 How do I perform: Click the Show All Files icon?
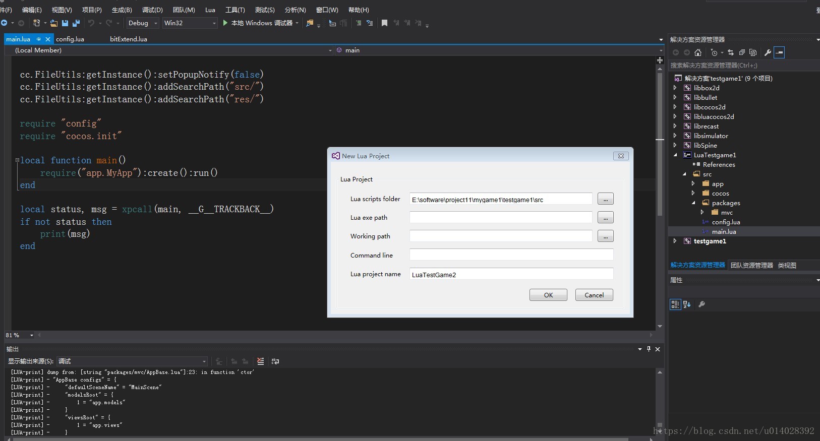(753, 52)
